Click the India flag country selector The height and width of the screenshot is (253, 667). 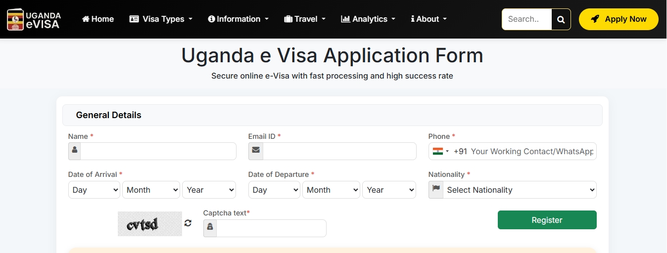pyautogui.click(x=440, y=151)
